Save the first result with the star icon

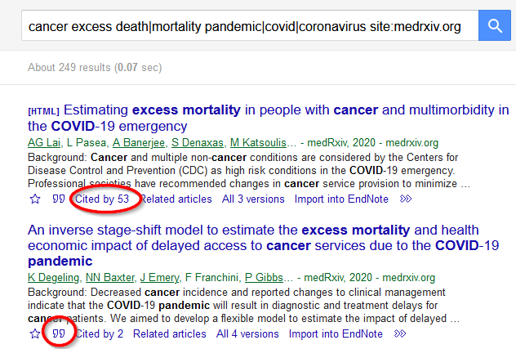tap(35, 199)
